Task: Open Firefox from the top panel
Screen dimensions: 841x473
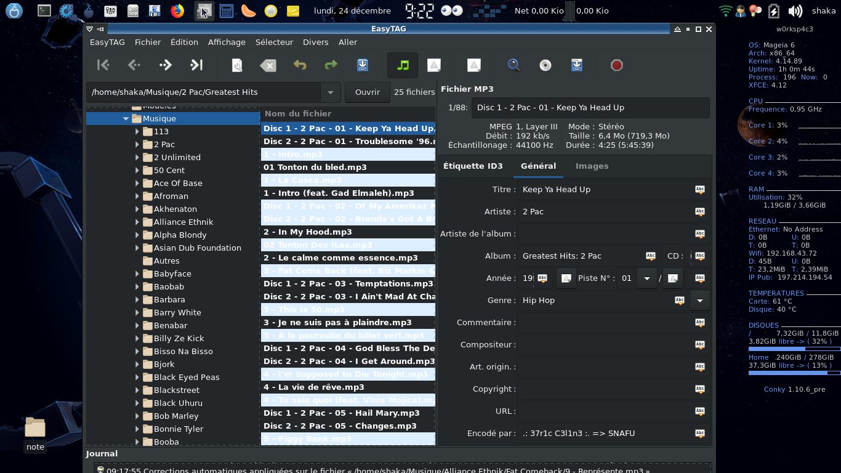Action: [x=177, y=10]
